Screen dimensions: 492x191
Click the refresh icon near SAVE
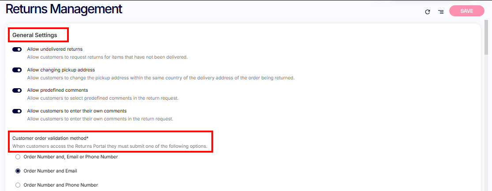[427, 12]
